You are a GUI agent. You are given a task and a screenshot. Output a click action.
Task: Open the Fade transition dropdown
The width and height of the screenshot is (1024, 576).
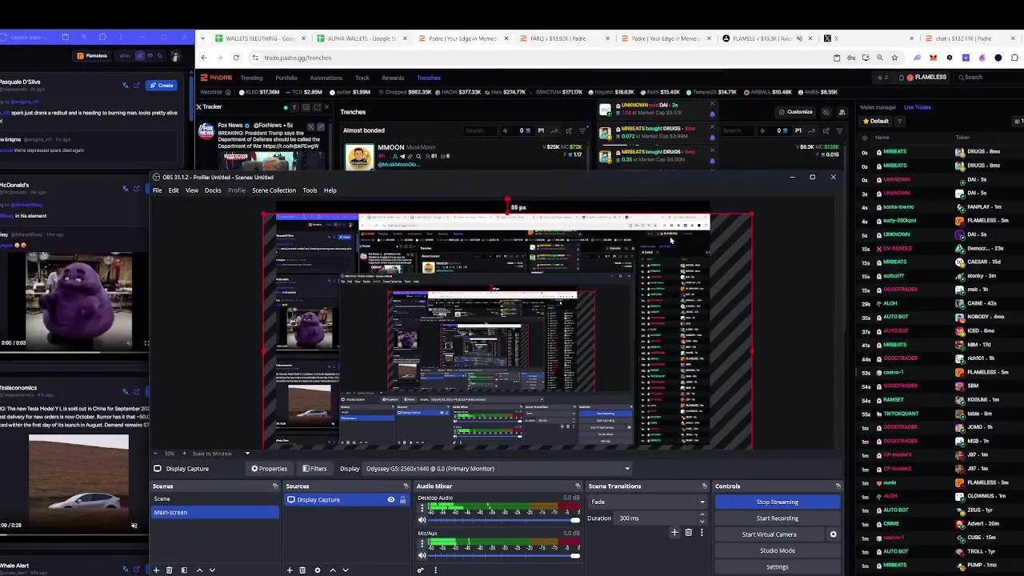(x=648, y=502)
